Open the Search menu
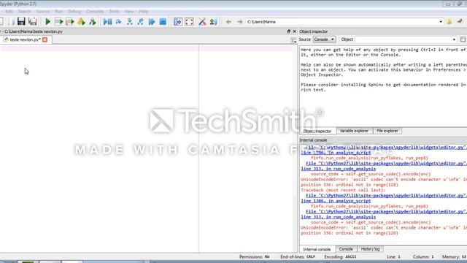 24,12
